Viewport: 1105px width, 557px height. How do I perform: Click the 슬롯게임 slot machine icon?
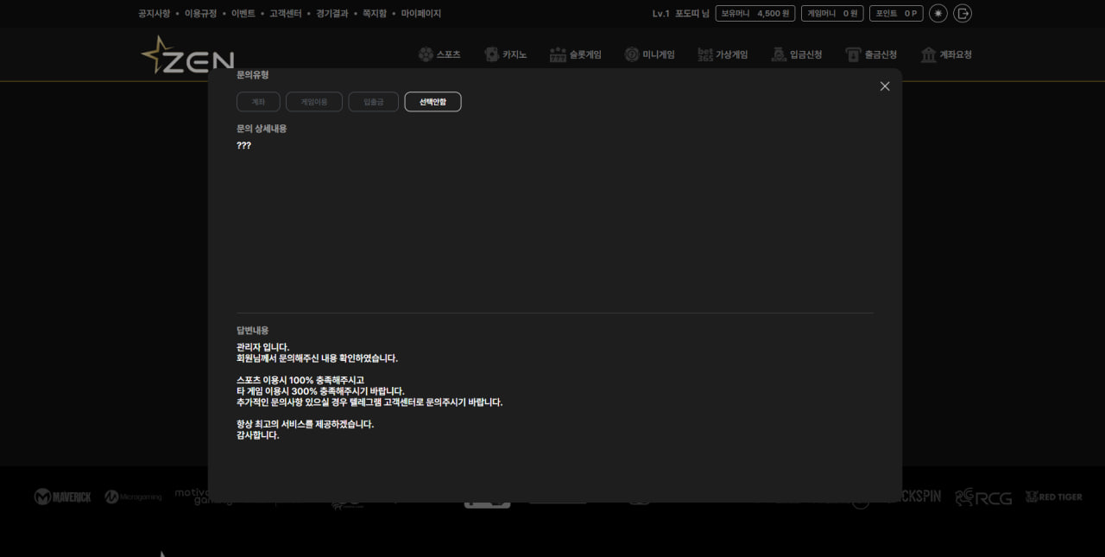pyautogui.click(x=558, y=54)
